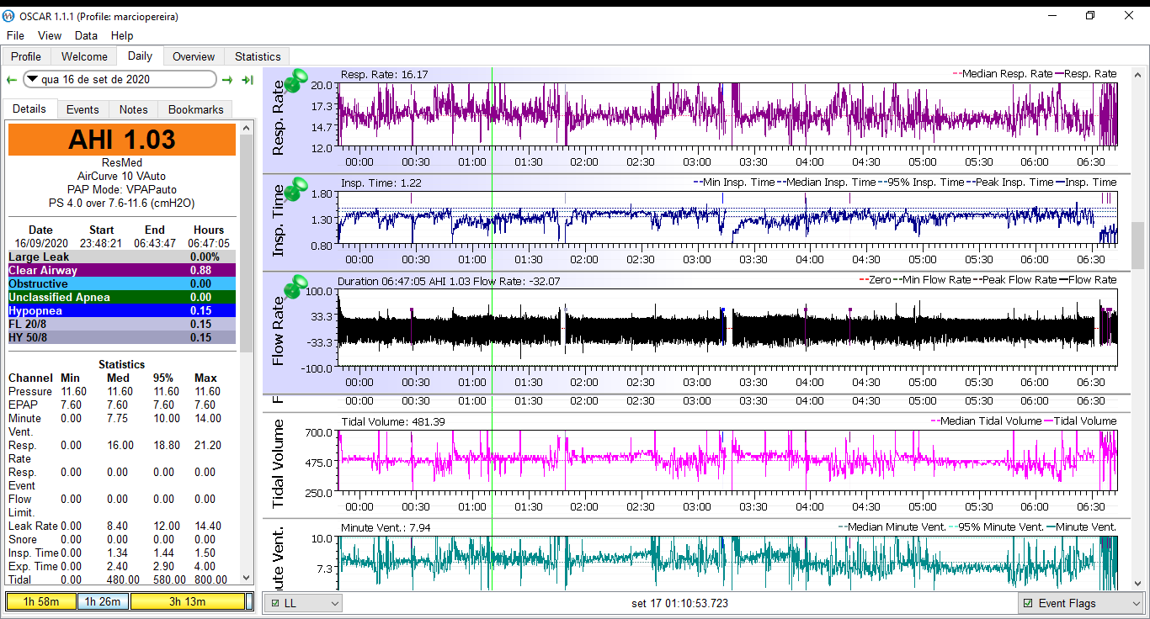Unpin the Flow Rate graph via its green pushpin

[x=294, y=288]
